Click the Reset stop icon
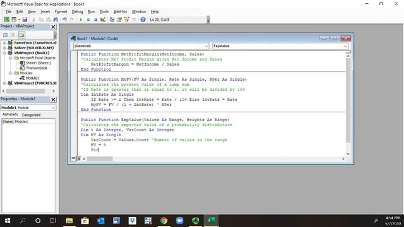Screen dimensions: 404x227 (95, 20)
